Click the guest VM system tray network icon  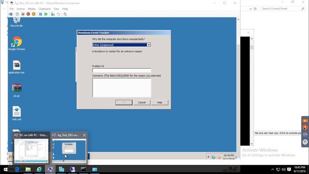213,157
